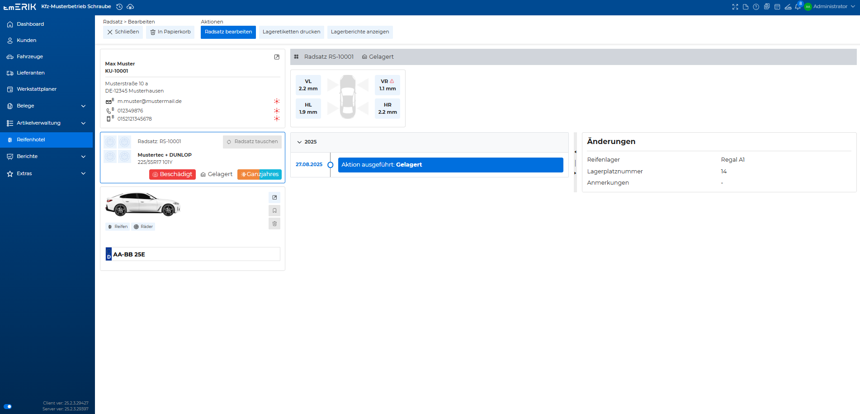Toggle fullscreen mode icon
860x414 pixels.
[735, 7]
